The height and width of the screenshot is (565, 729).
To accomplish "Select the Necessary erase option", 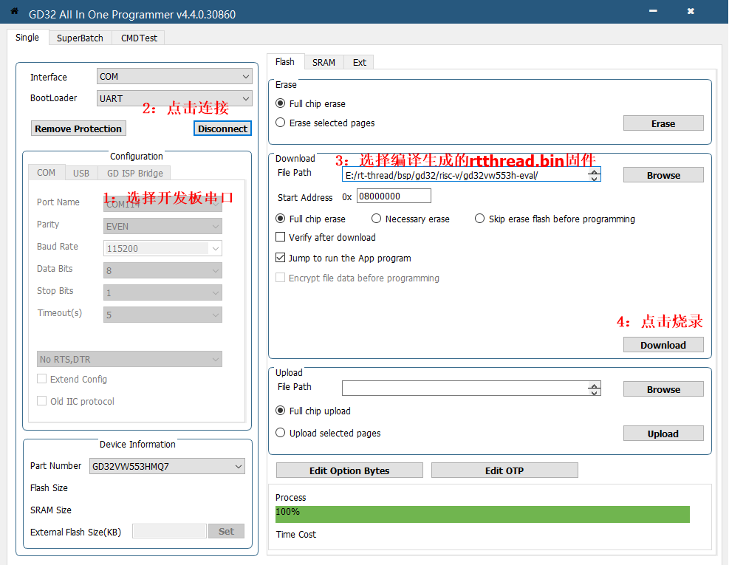I will click(x=376, y=219).
